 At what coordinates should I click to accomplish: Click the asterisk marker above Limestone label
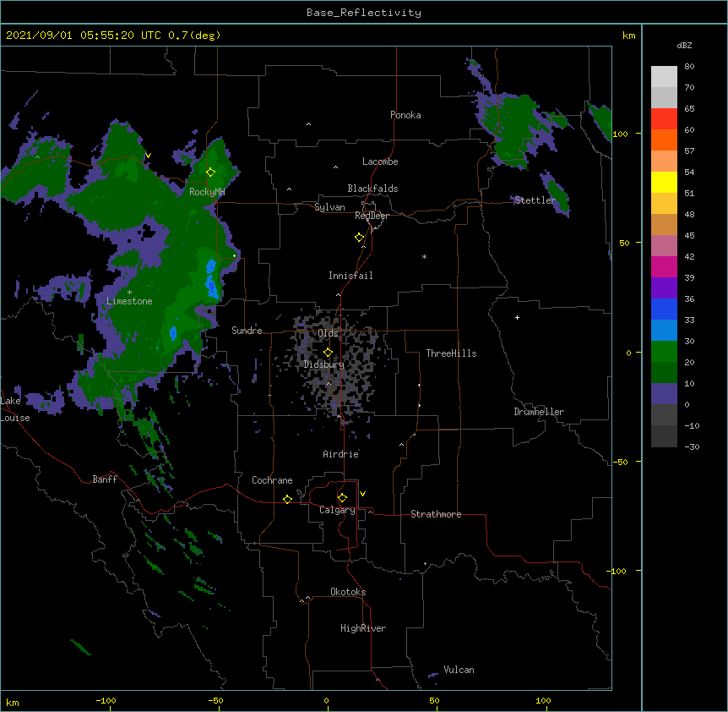pyautogui.click(x=129, y=293)
